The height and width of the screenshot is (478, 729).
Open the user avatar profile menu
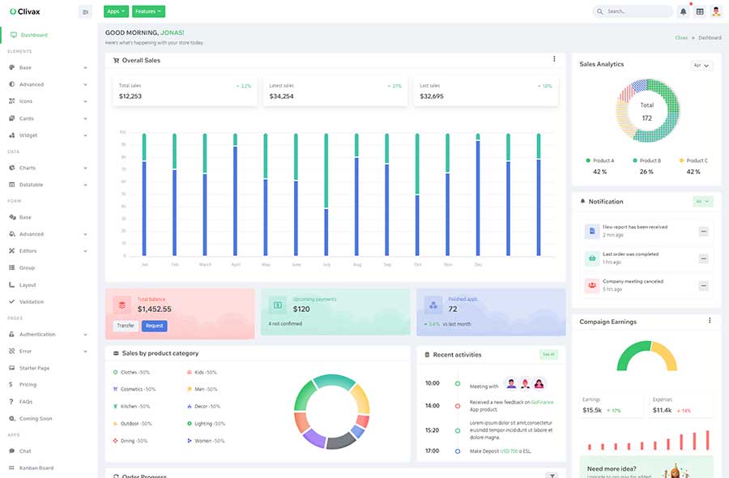716,11
